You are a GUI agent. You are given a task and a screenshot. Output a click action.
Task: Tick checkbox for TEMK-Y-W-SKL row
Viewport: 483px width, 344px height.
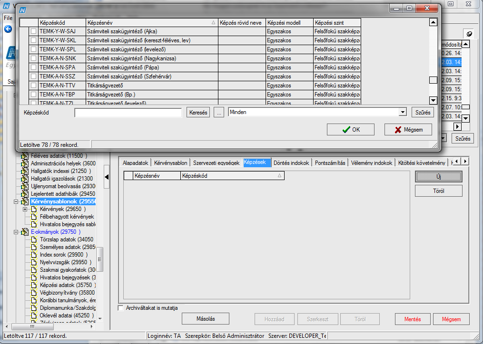pos(34,40)
